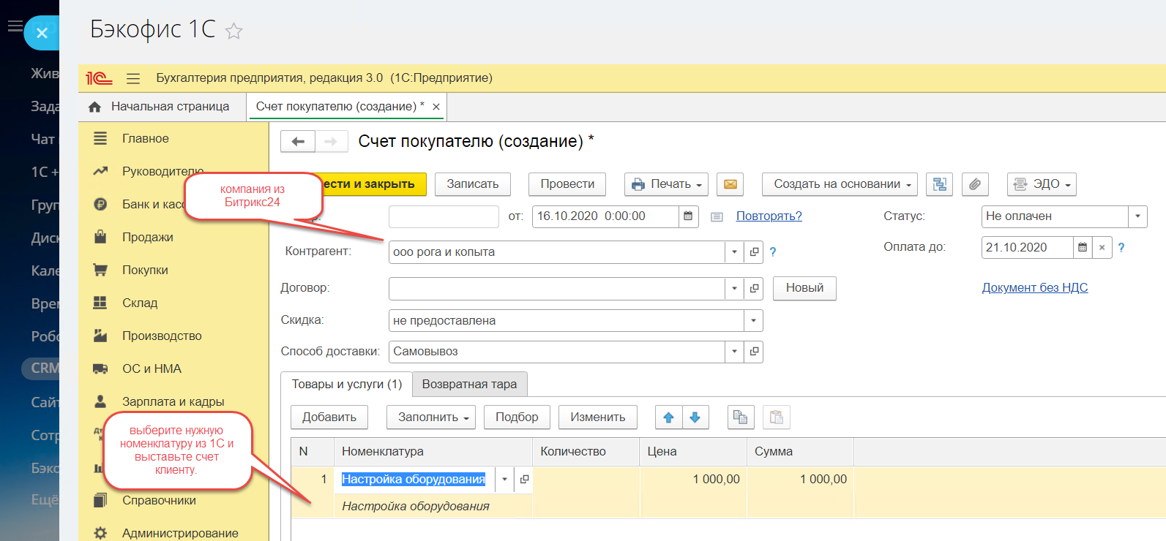Expand the Контрагент dropdown list
1166x541 pixels.
(x=735, y=252)
